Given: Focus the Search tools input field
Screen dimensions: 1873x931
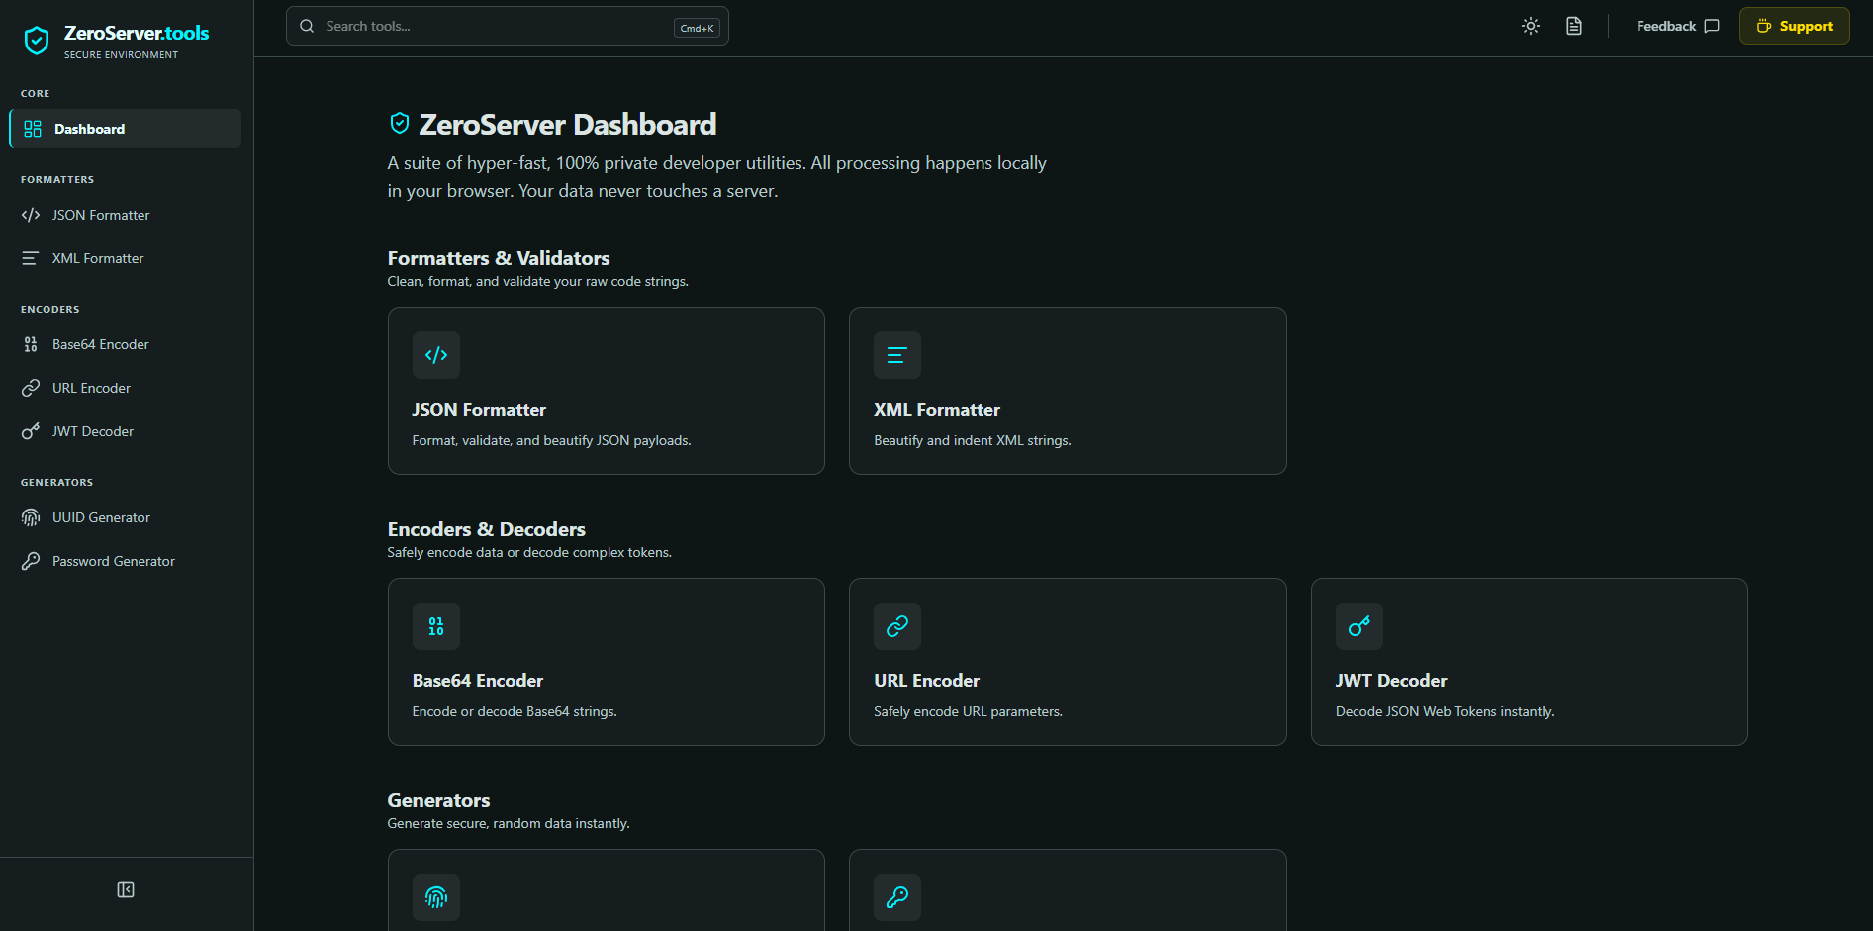Looking at the screenshot, I should [x=508, y=26].
